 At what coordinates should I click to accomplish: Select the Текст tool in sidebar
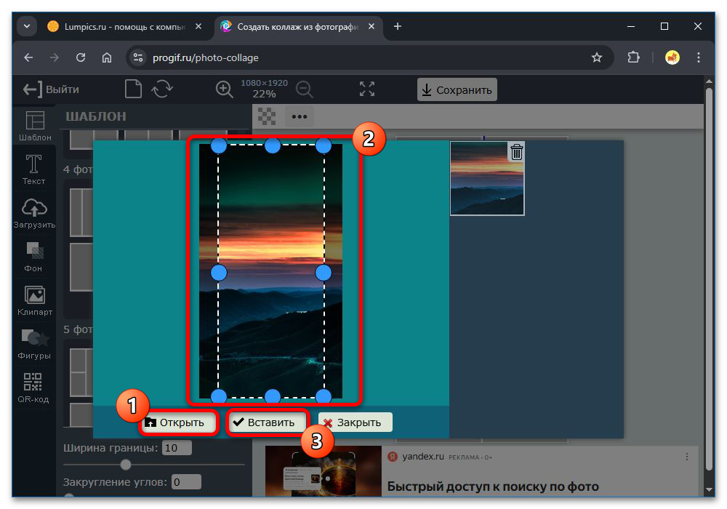(34, 169)
